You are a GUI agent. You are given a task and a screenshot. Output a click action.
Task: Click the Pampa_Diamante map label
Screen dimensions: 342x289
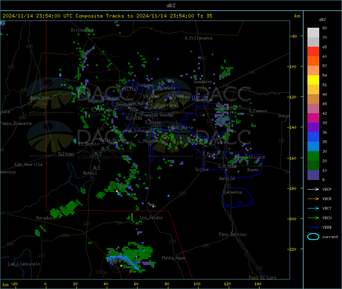(16, 123)
